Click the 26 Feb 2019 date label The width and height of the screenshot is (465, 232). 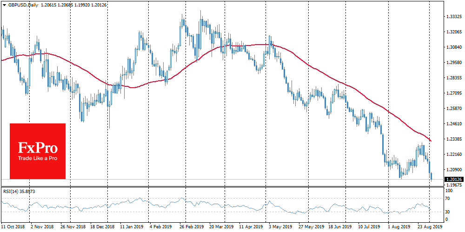pos(191,228)
